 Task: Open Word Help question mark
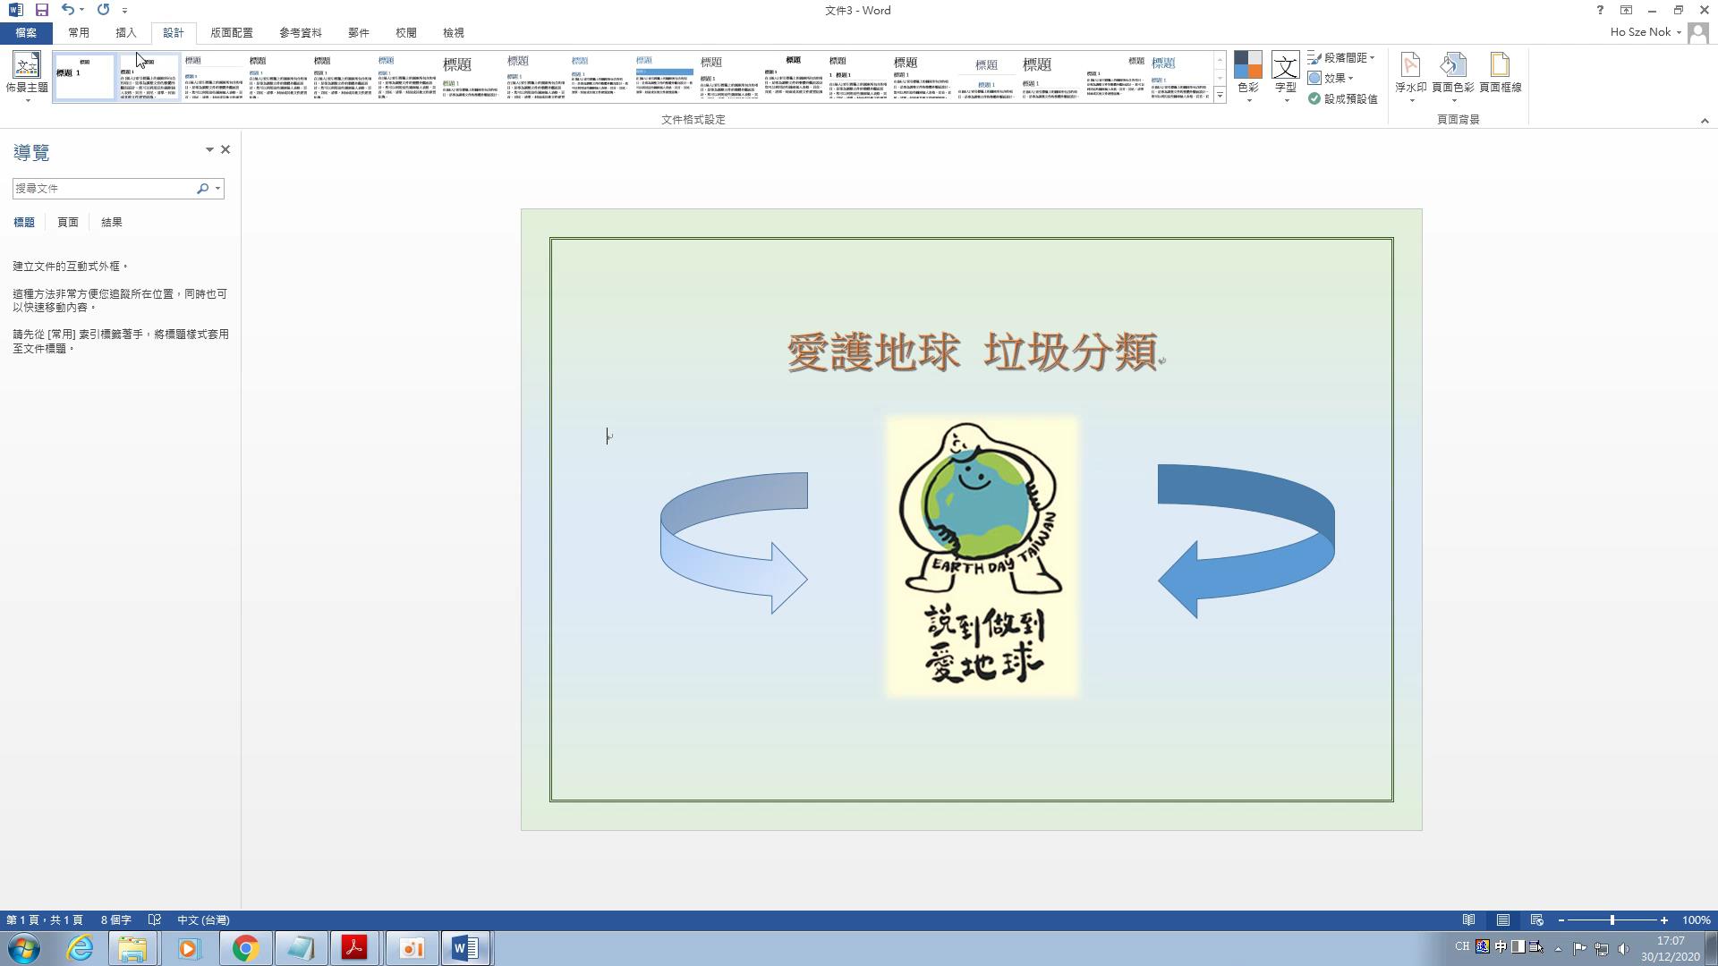tap(1600, 10)
